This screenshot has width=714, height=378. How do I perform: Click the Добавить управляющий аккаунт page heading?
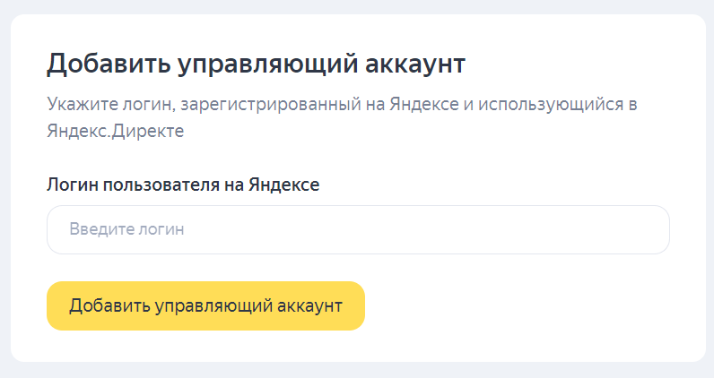point(256,64)
